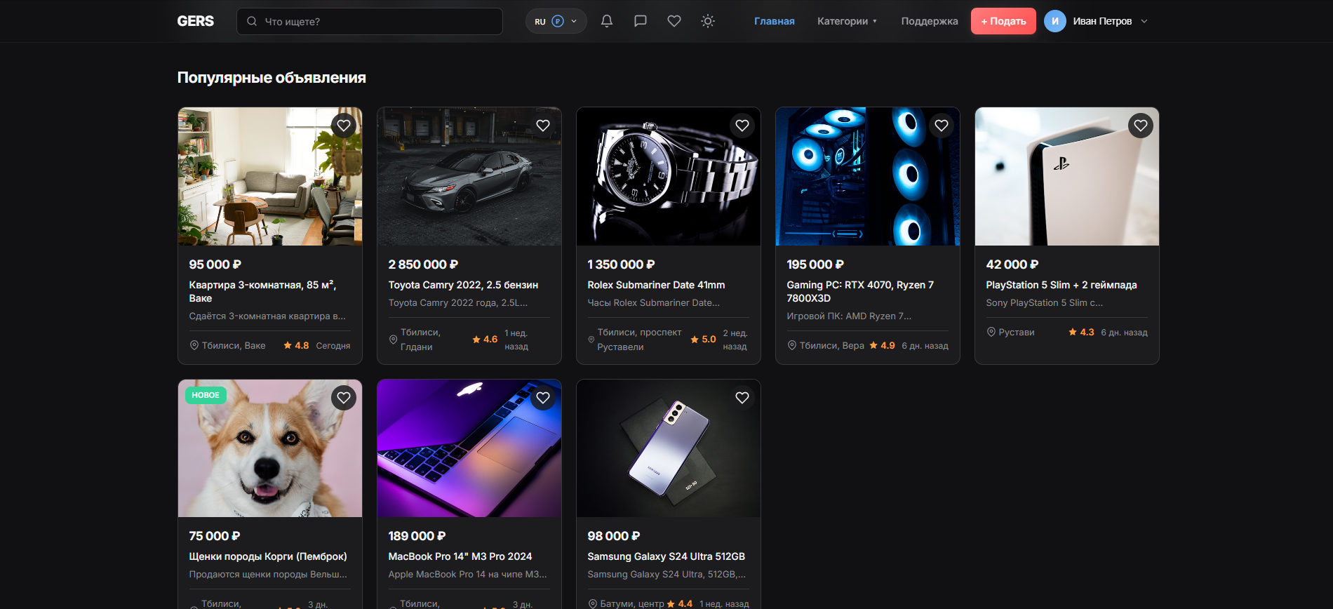Viewport: 1333px width, 609px height.
Task: Toggle the light/dark theme sun icon
Action: point(708,21)
